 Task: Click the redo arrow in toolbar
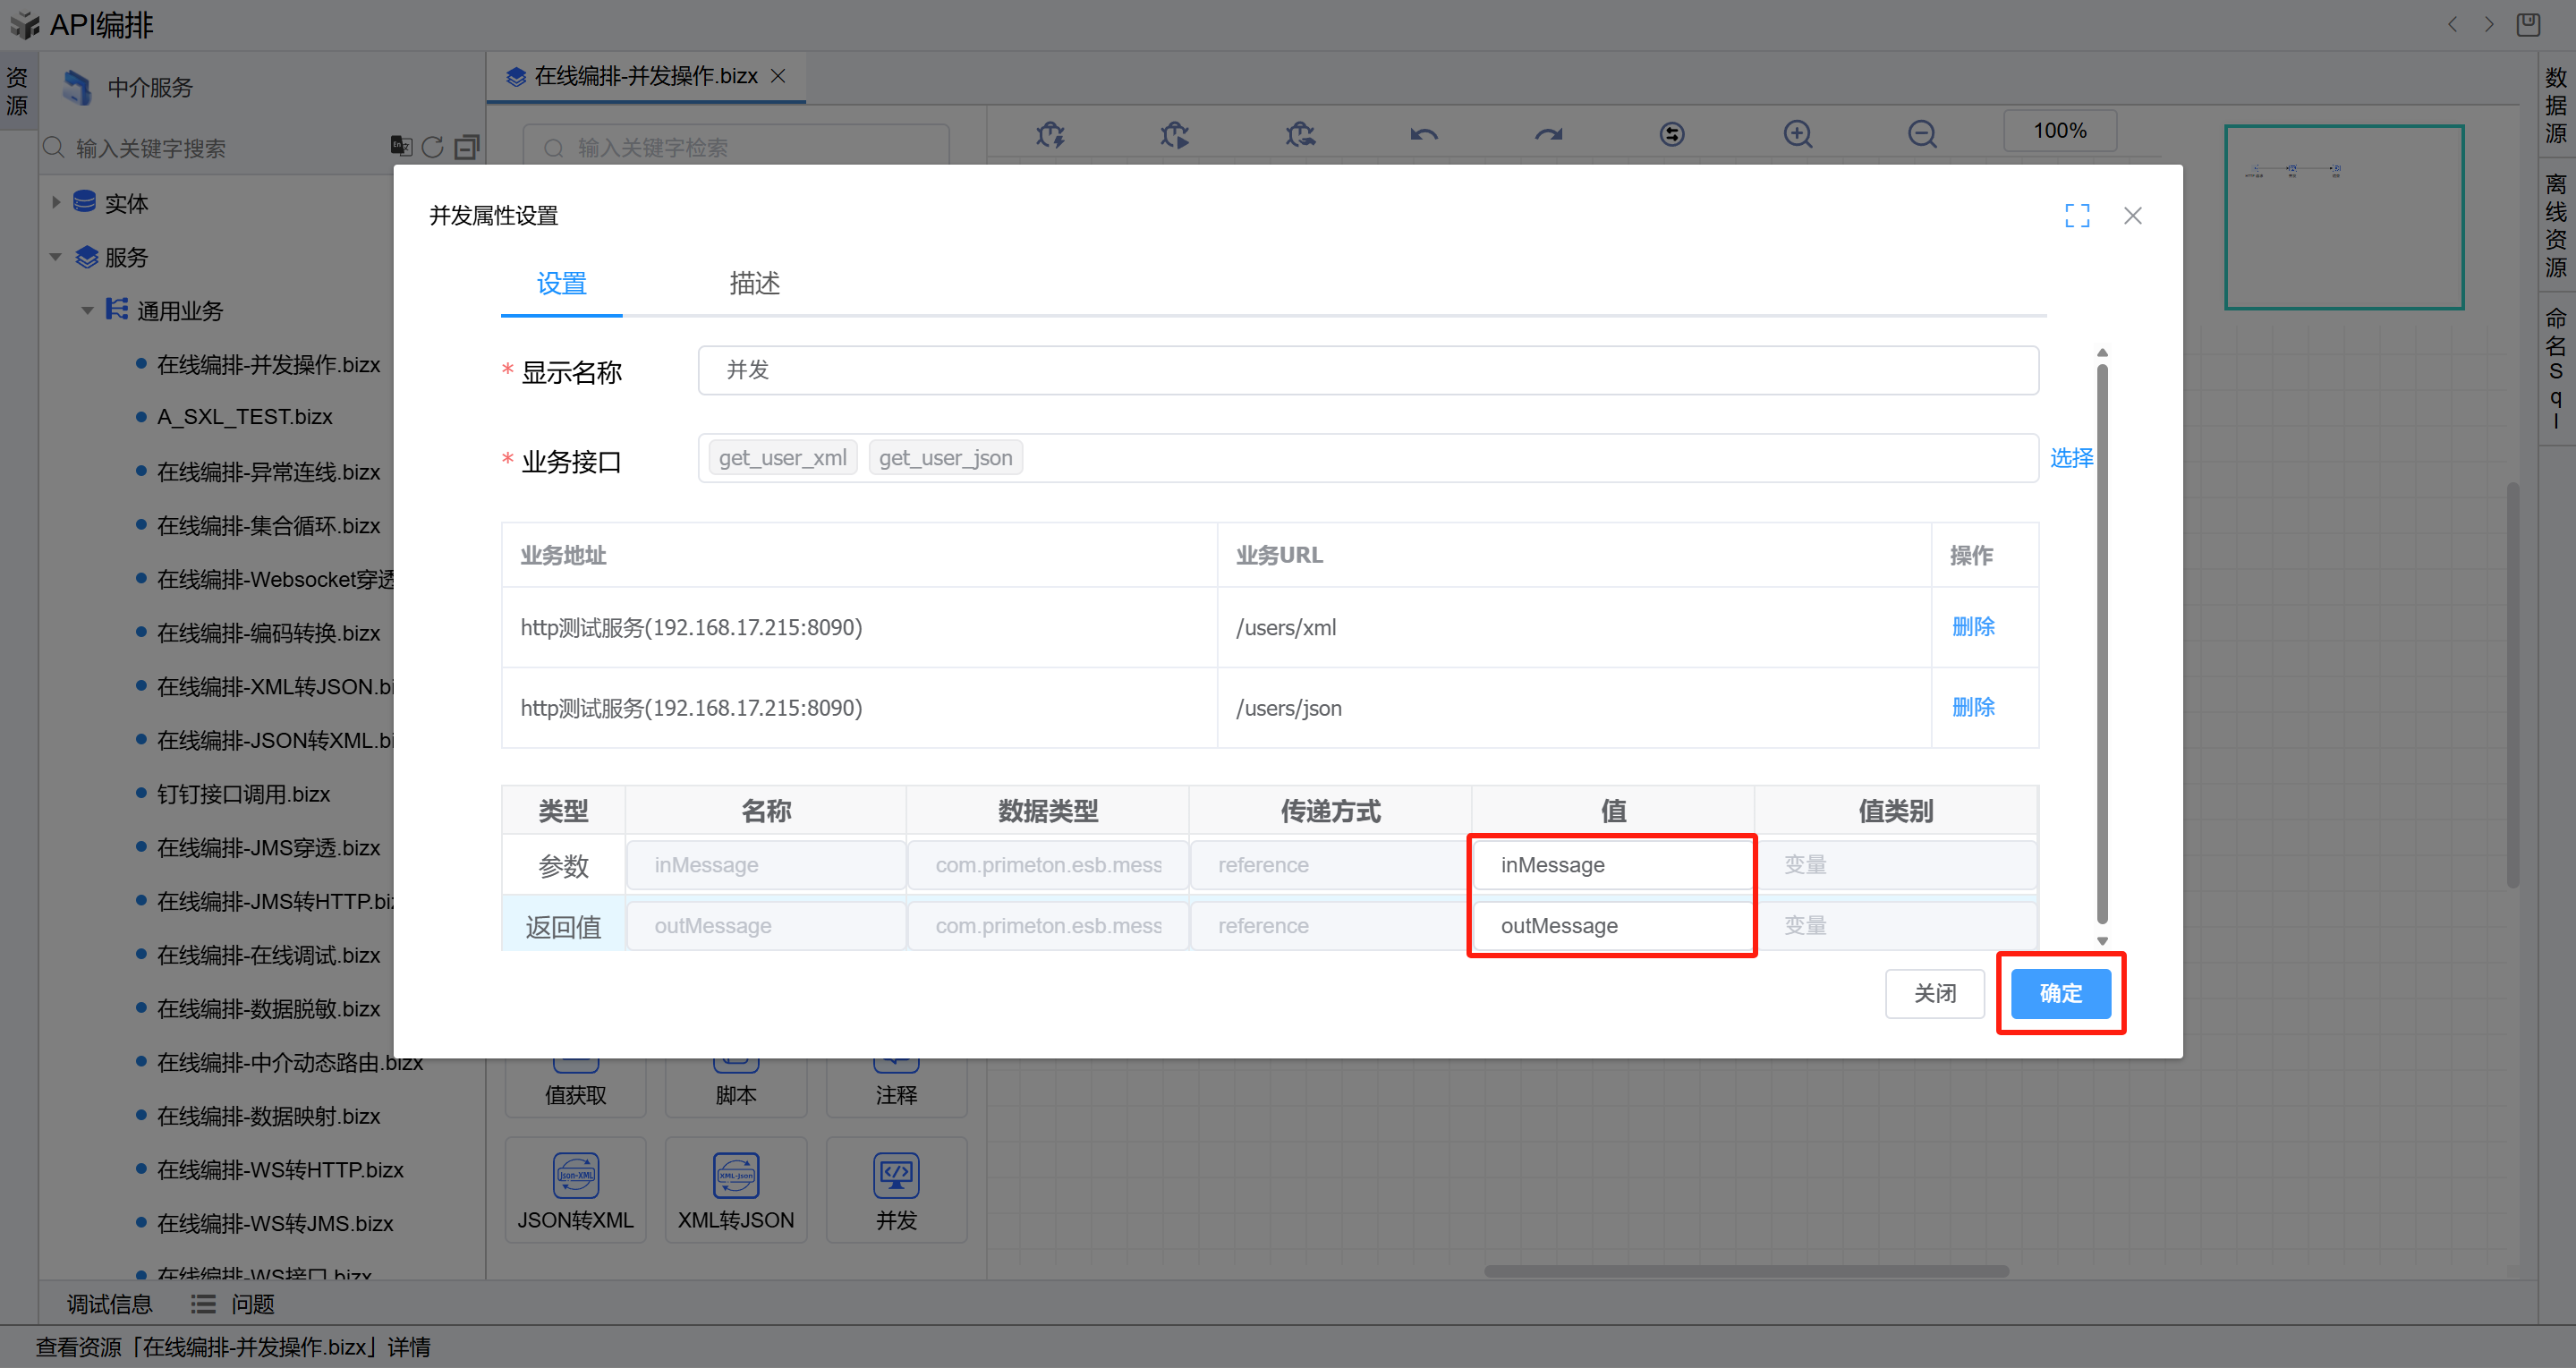(x=1548, y=133)
